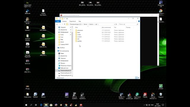Show hidden tray icons chevron

144,105
